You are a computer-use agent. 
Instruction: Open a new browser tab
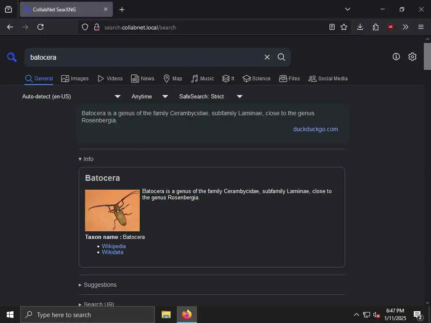[x=122, y=10]
